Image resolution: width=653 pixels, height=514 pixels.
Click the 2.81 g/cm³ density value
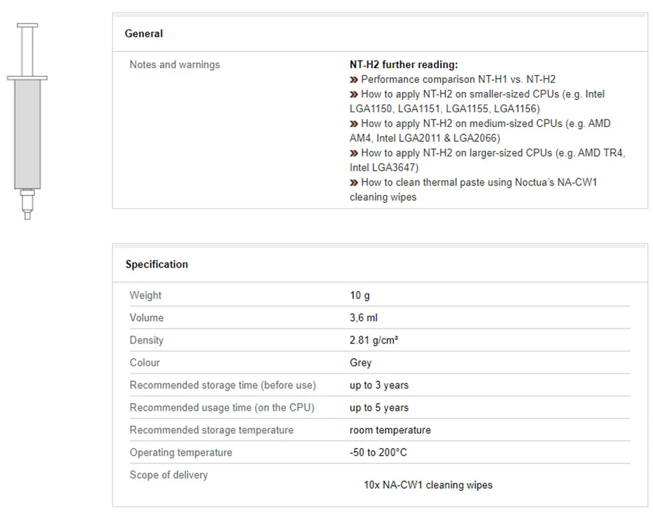click(x=374, y=341)
